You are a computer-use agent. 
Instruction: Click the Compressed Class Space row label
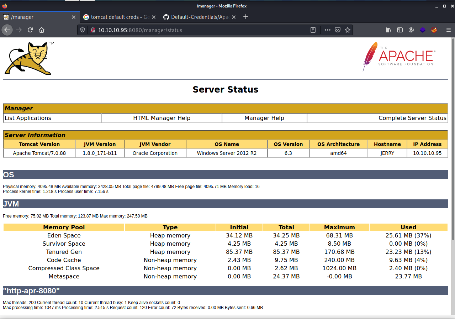click(x=64, y=268)
